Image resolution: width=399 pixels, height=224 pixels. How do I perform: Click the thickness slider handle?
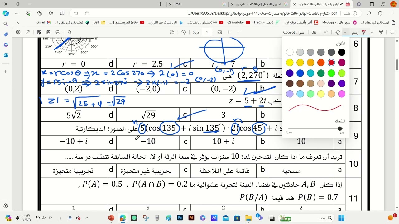click(x=340, y=128)
